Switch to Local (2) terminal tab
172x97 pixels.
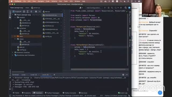[34, 75]
